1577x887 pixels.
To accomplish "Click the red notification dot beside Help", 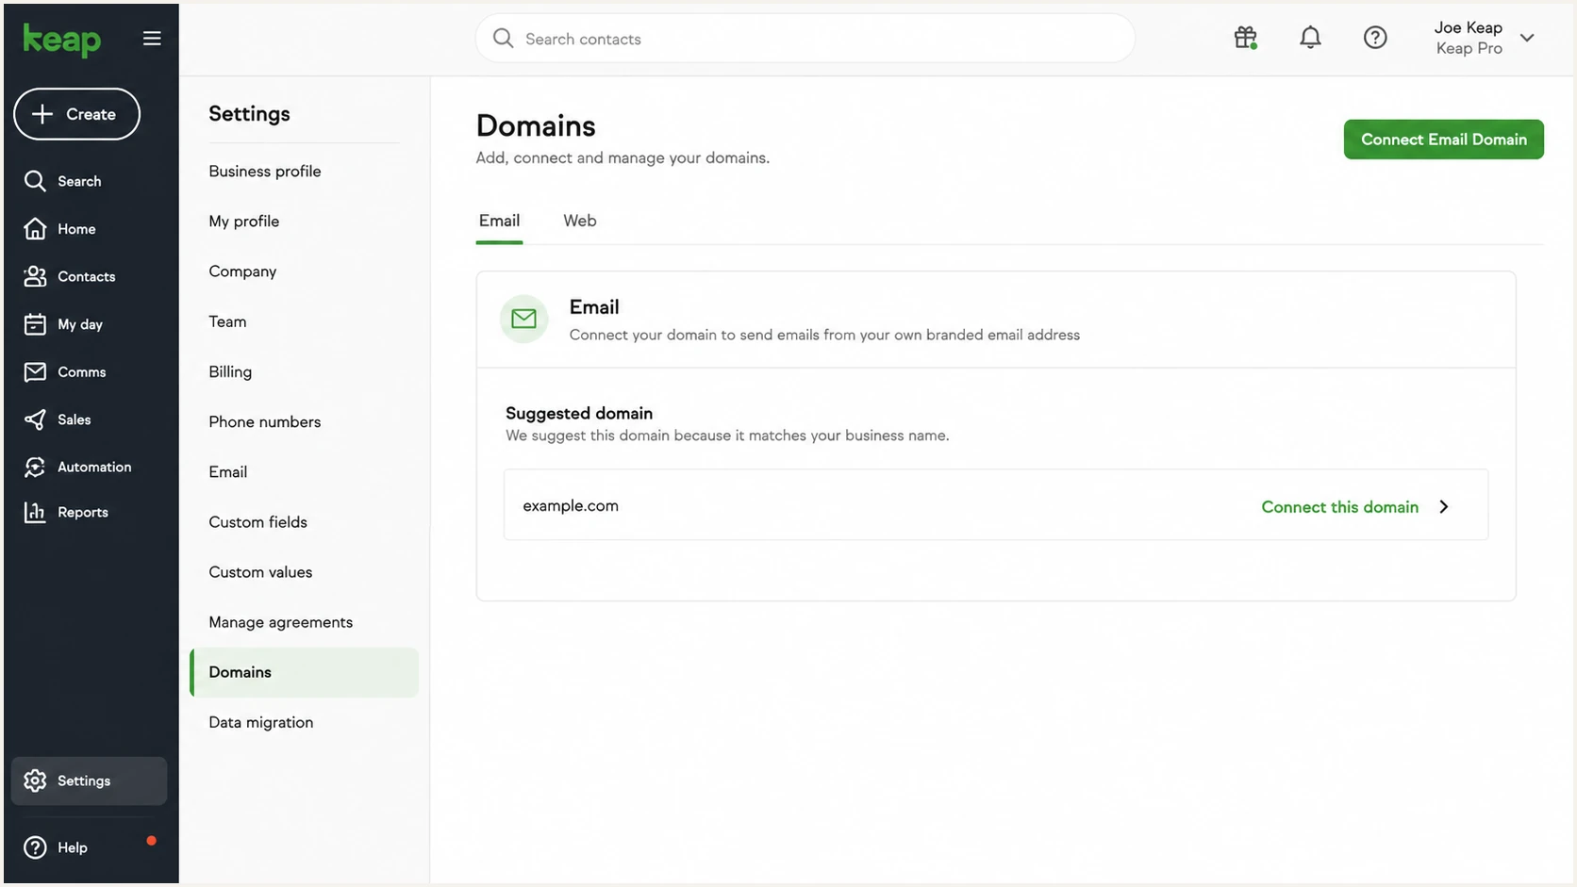I will (x=151, y=841).
